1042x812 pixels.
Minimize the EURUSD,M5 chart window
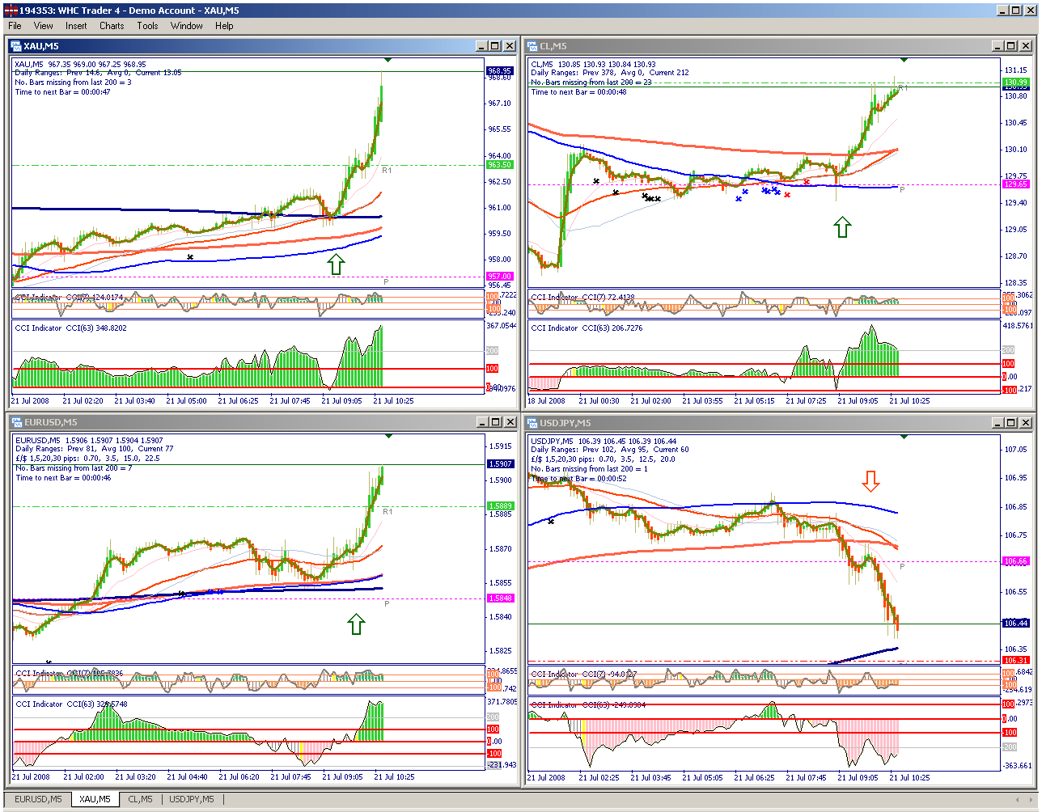click(482, 423)
